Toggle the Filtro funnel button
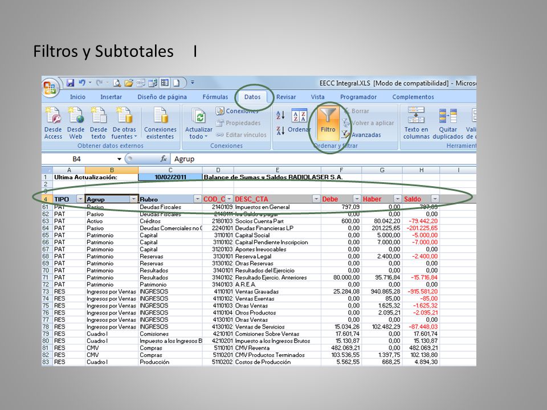This screenshot has height=410, width=547. 328,123
